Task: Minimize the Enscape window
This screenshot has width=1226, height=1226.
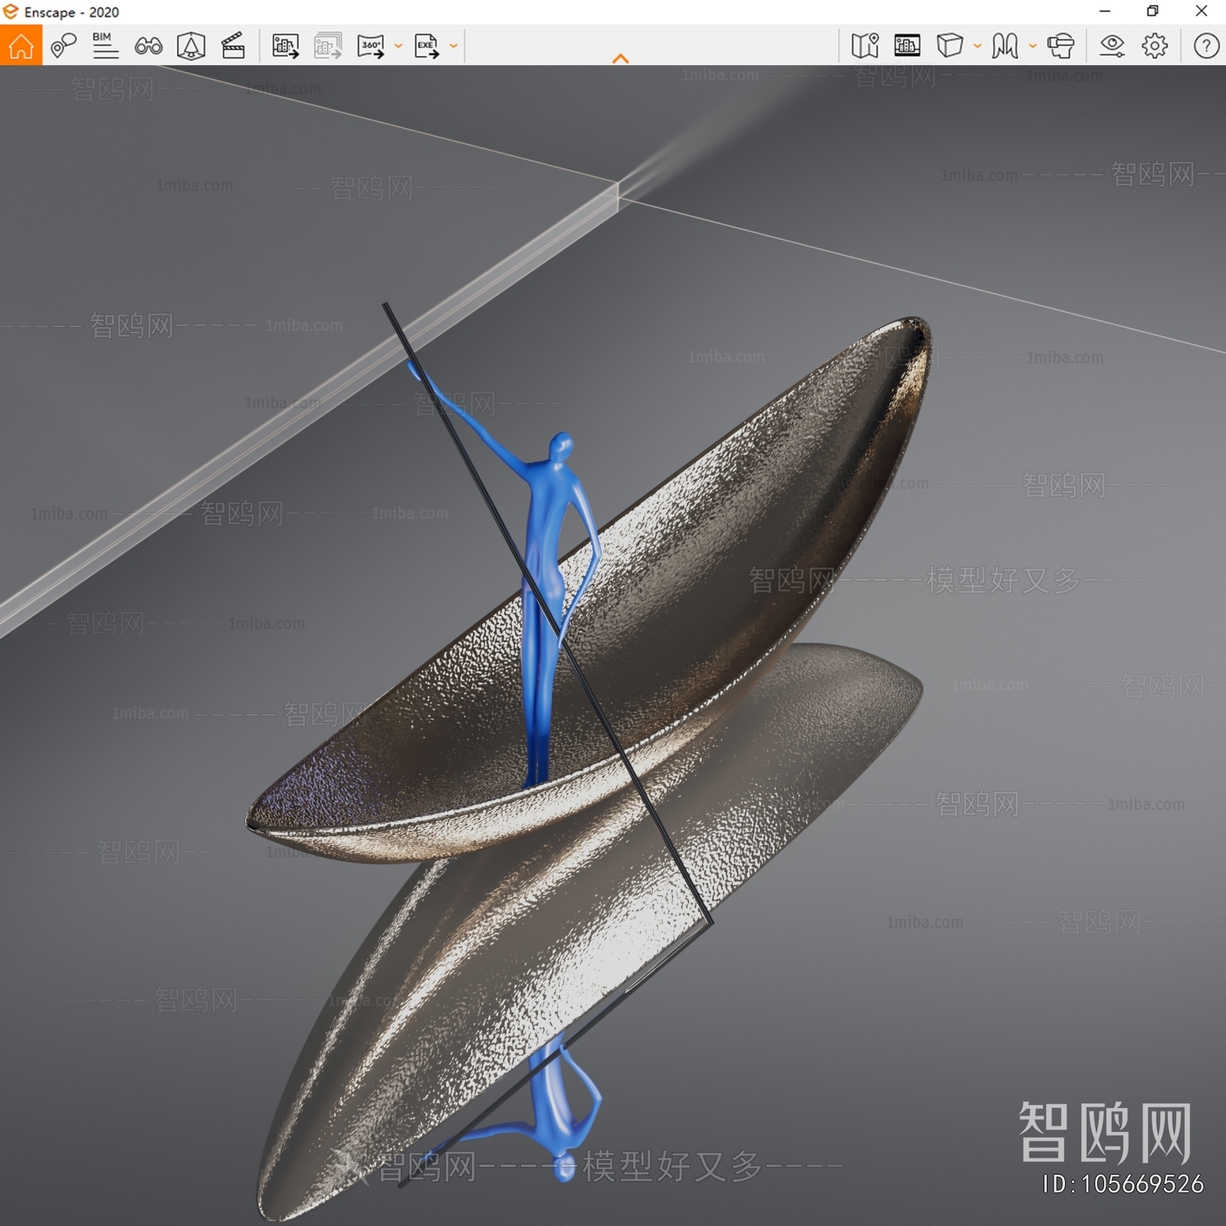Action: click(1105, 11)
